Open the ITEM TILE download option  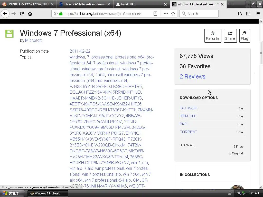click(x=188, y=116)
